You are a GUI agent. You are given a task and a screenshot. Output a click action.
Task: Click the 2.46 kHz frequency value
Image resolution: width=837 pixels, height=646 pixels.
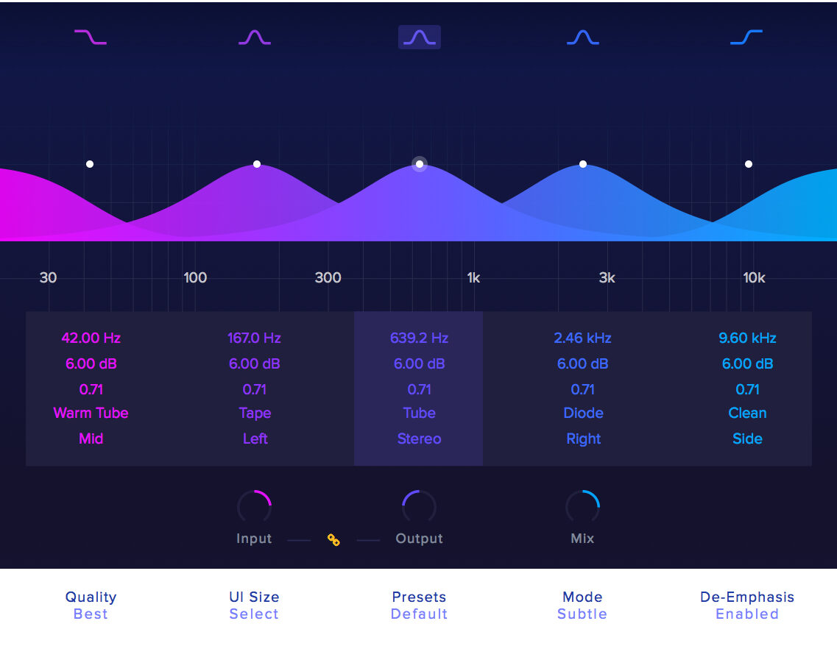pos(582,338)
